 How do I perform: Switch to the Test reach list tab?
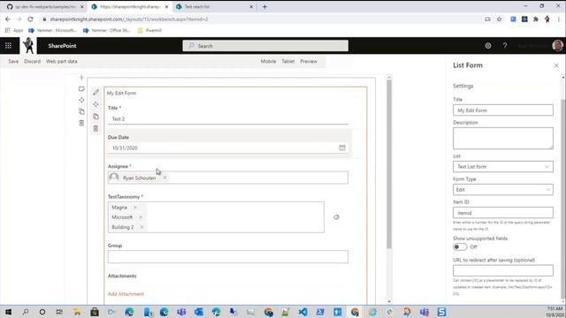pyautogui.click(x=214, y=6)
